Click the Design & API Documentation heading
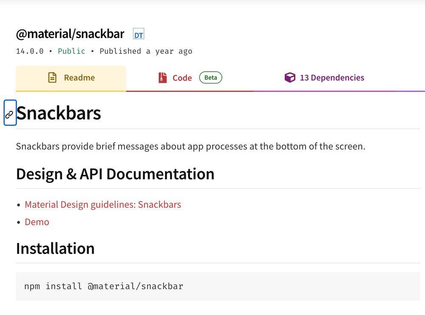Image resolution: width=425 pixels, height=315 pixels. 115,174
